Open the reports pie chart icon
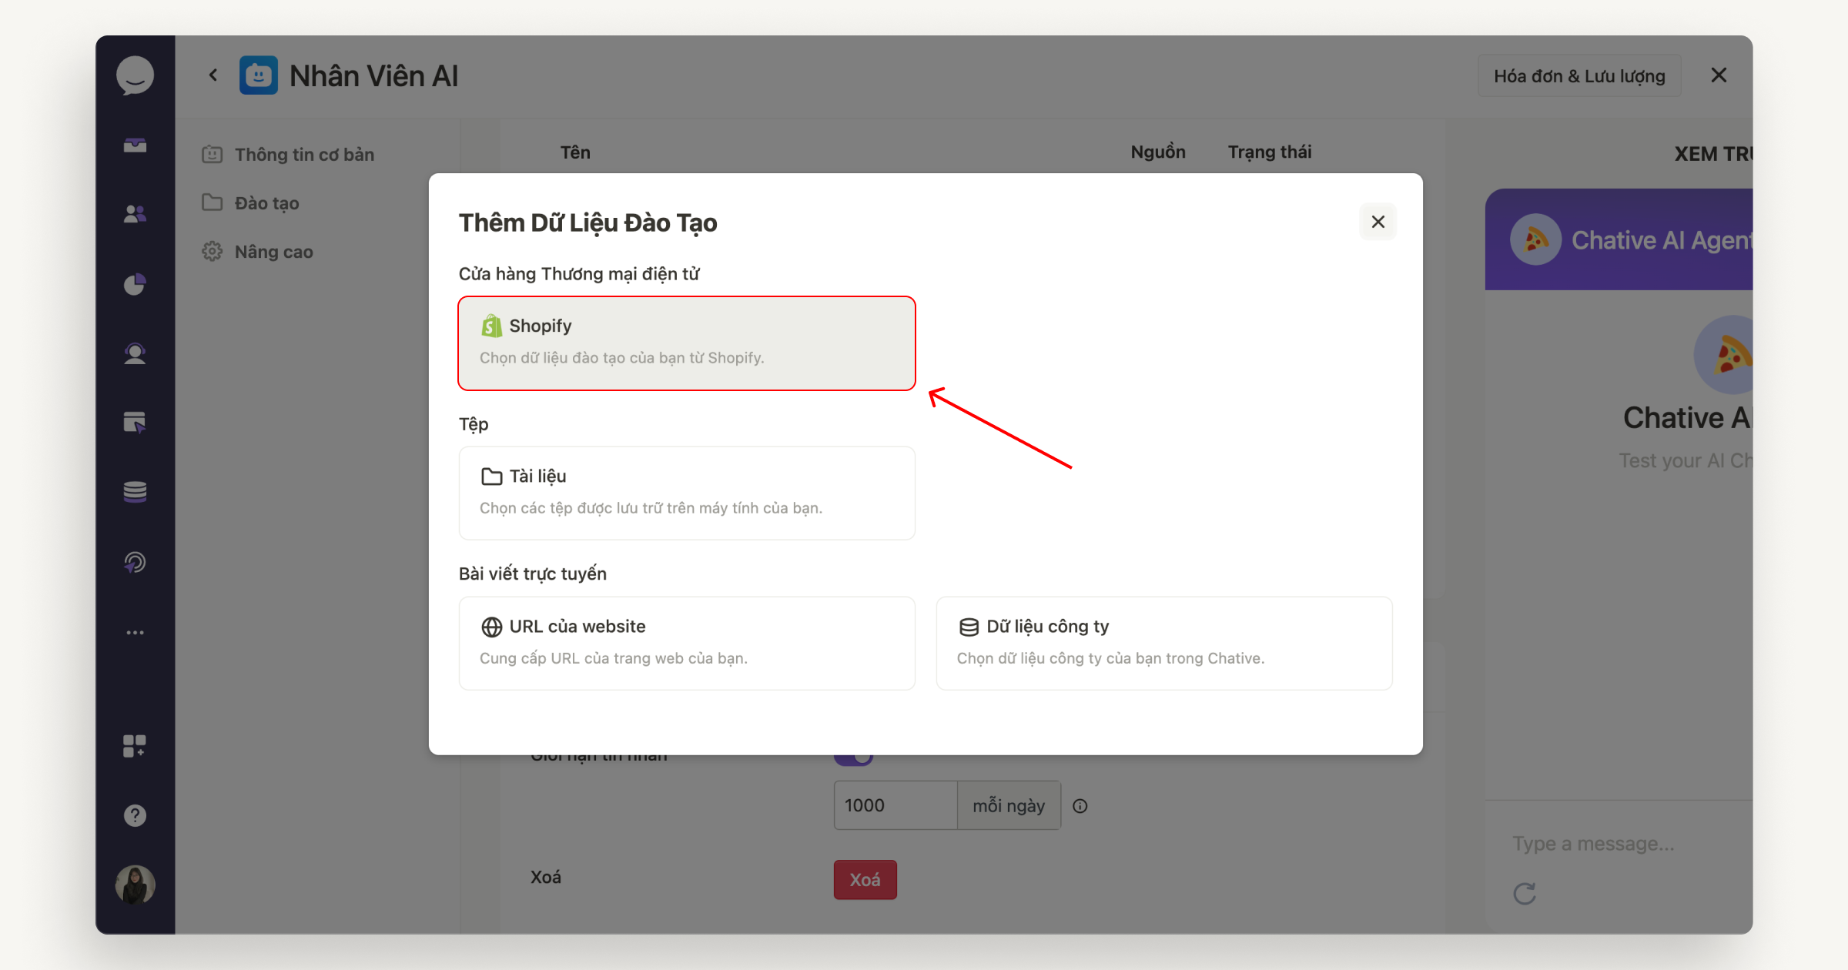The width and height of the screenshot is (1848, 970). (135, 284)
